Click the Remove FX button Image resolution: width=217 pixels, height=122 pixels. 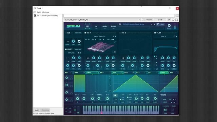(x=45, y=110)
